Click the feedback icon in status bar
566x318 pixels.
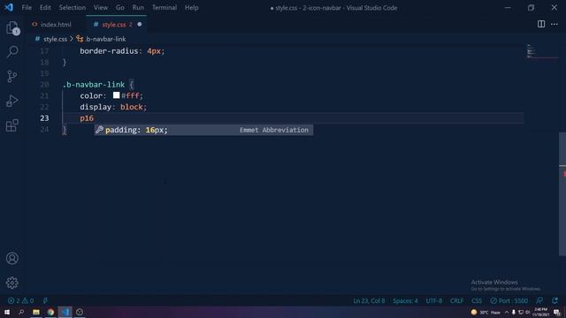[539, 300]
